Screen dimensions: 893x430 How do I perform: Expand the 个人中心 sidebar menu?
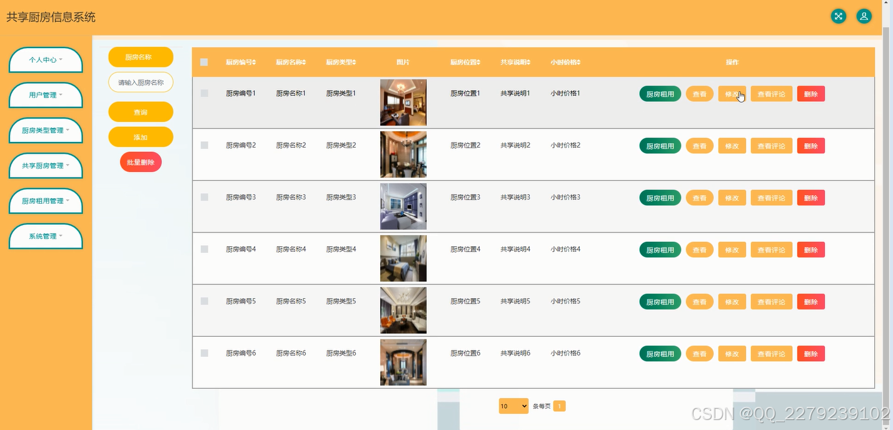click(x=45, y=60)
